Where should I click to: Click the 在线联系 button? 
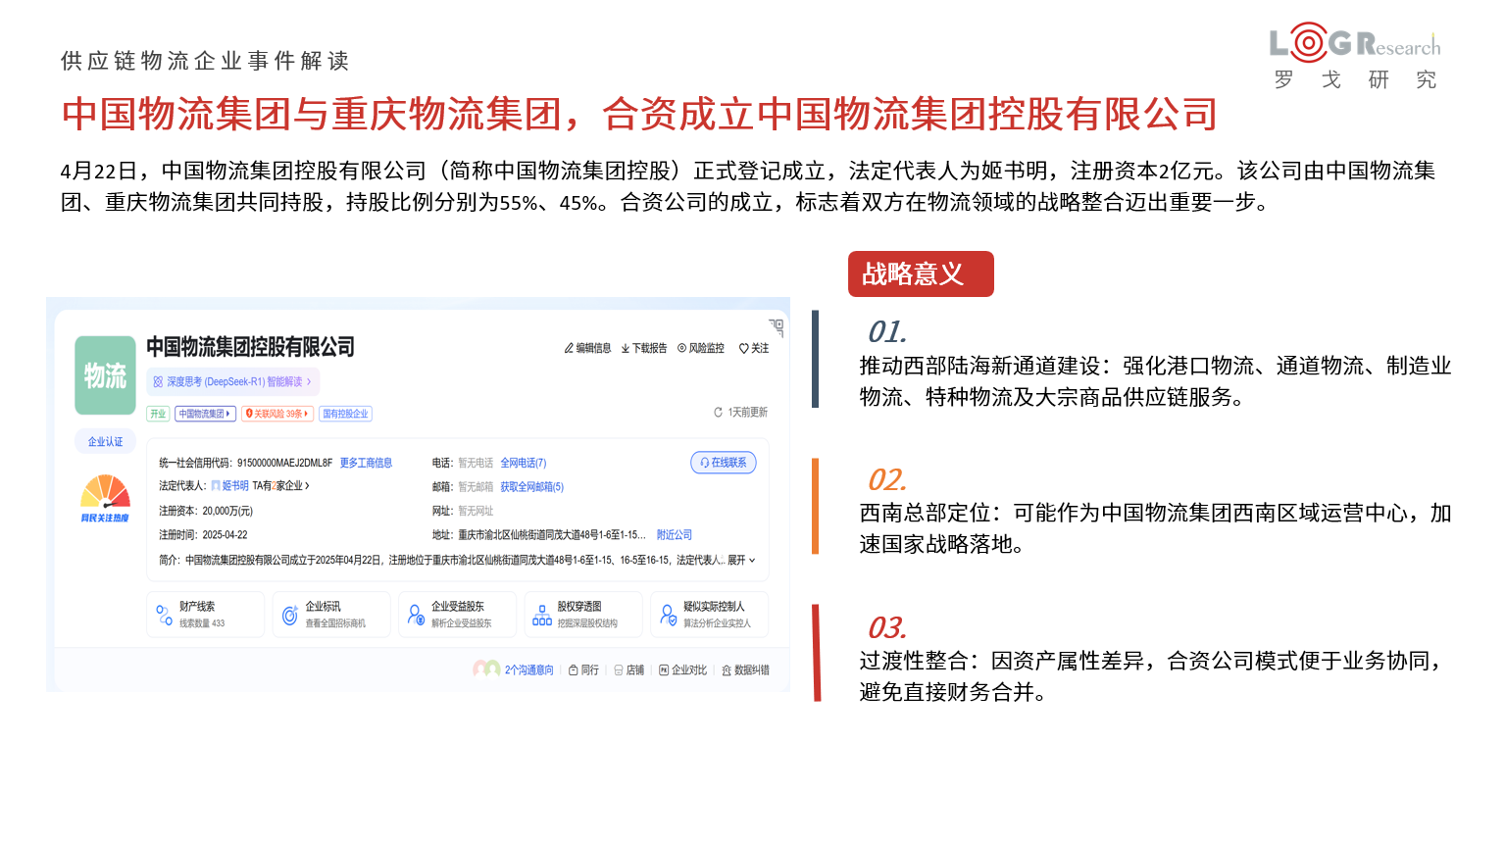coord(724,463)
